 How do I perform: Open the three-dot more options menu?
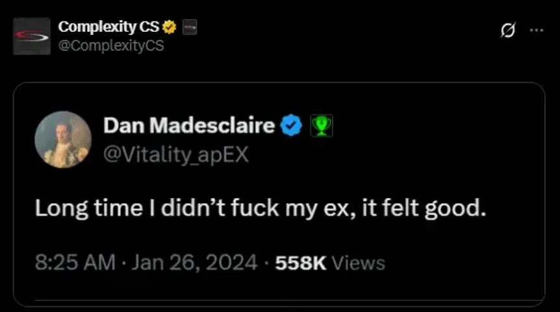[x=537, y=31]
